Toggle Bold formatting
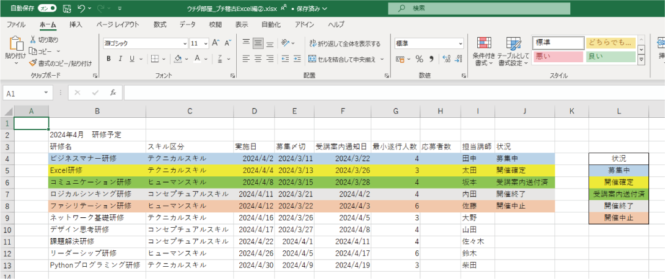This screenshot has height=279, width=665. (109, 59)
